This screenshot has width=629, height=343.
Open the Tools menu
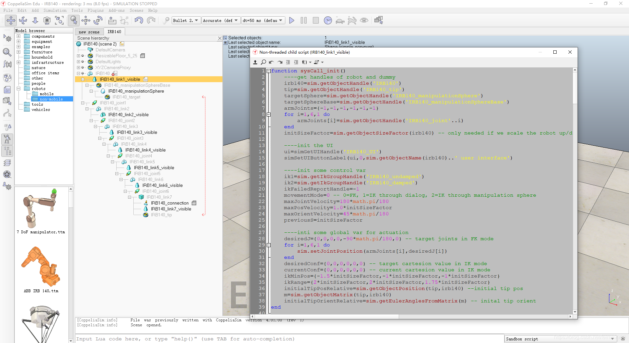pos(77,10)
